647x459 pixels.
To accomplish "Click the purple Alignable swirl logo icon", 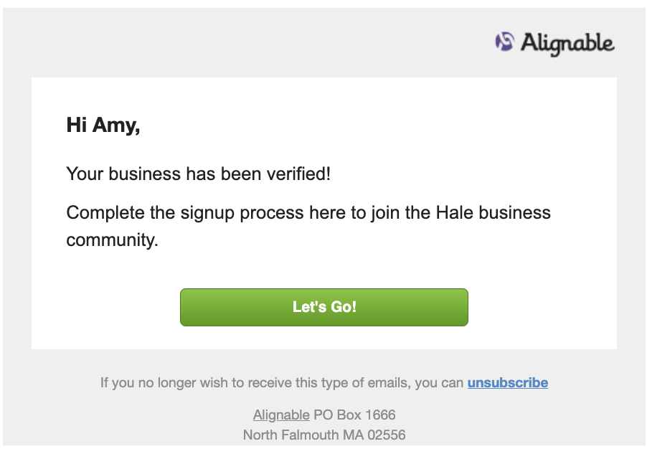I will pyautogui.click(x=505, y=42).
